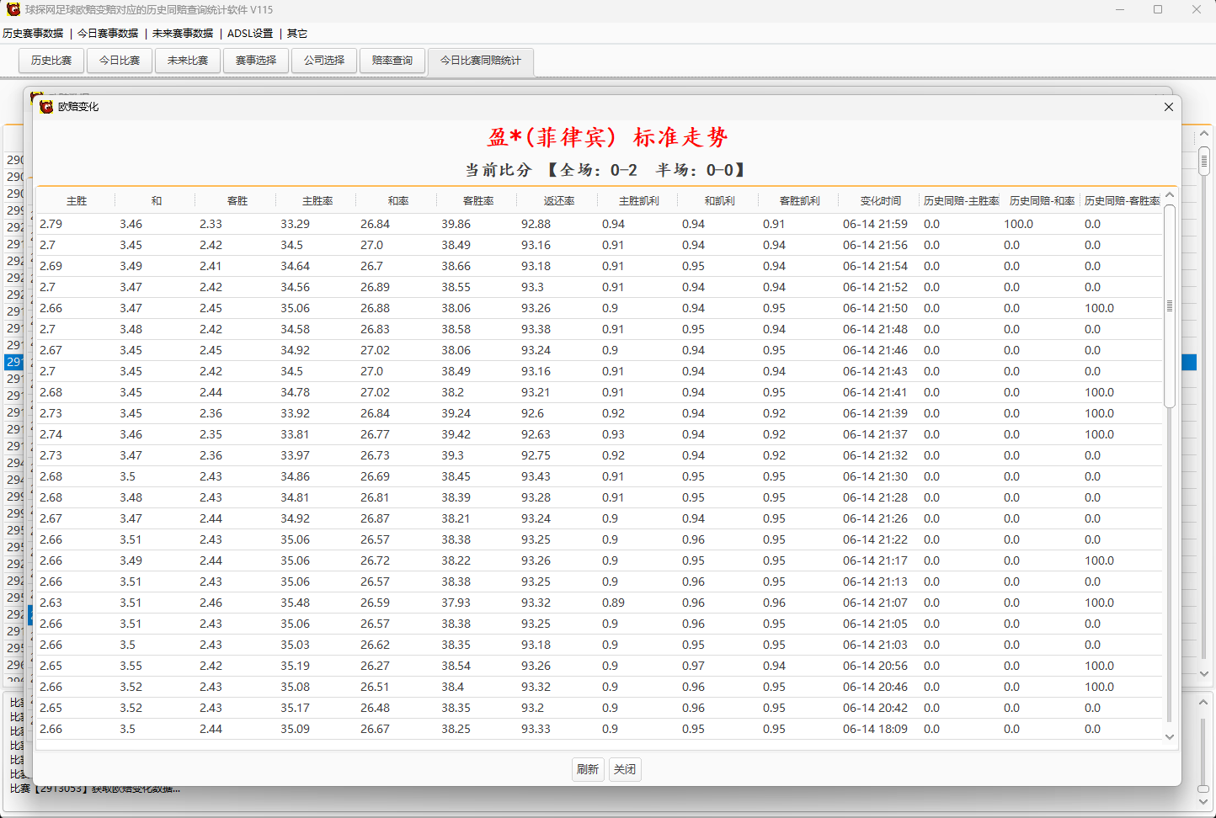This screenshot has height=818, width=1216.
Task: Switch to the 赛事选择 tab
Action: click(x=256, y=61)
